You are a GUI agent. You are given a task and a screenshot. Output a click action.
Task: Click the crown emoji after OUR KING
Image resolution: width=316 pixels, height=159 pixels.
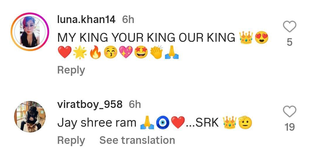[x=246, y=38]
